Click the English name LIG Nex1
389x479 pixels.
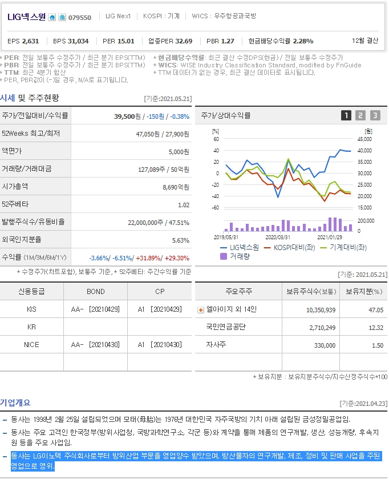pos(117,16)
